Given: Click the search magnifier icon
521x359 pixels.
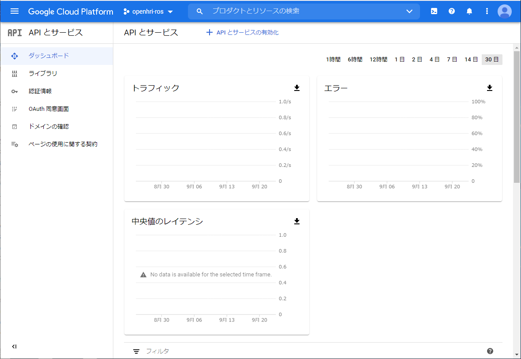Looking at the screenshot, I should pyautogui.click(x=199, y=11).
